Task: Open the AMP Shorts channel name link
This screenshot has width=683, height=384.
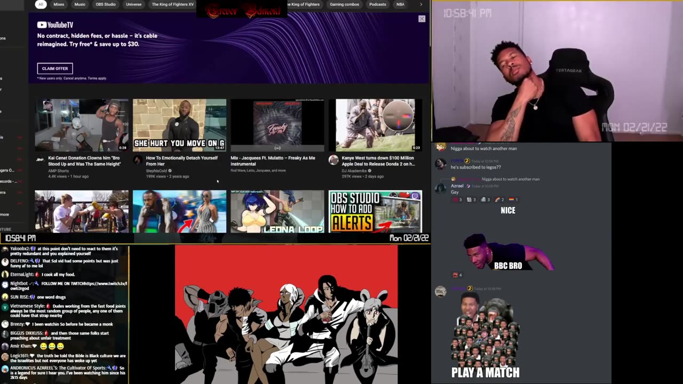Action: (58, 171)
